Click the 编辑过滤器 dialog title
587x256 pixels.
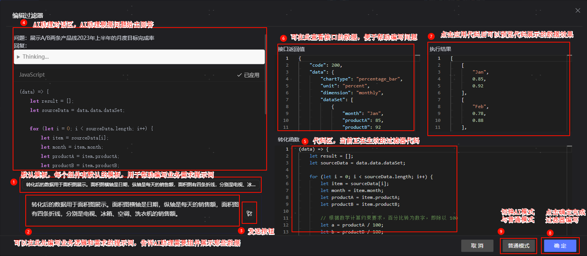point(28,15)
